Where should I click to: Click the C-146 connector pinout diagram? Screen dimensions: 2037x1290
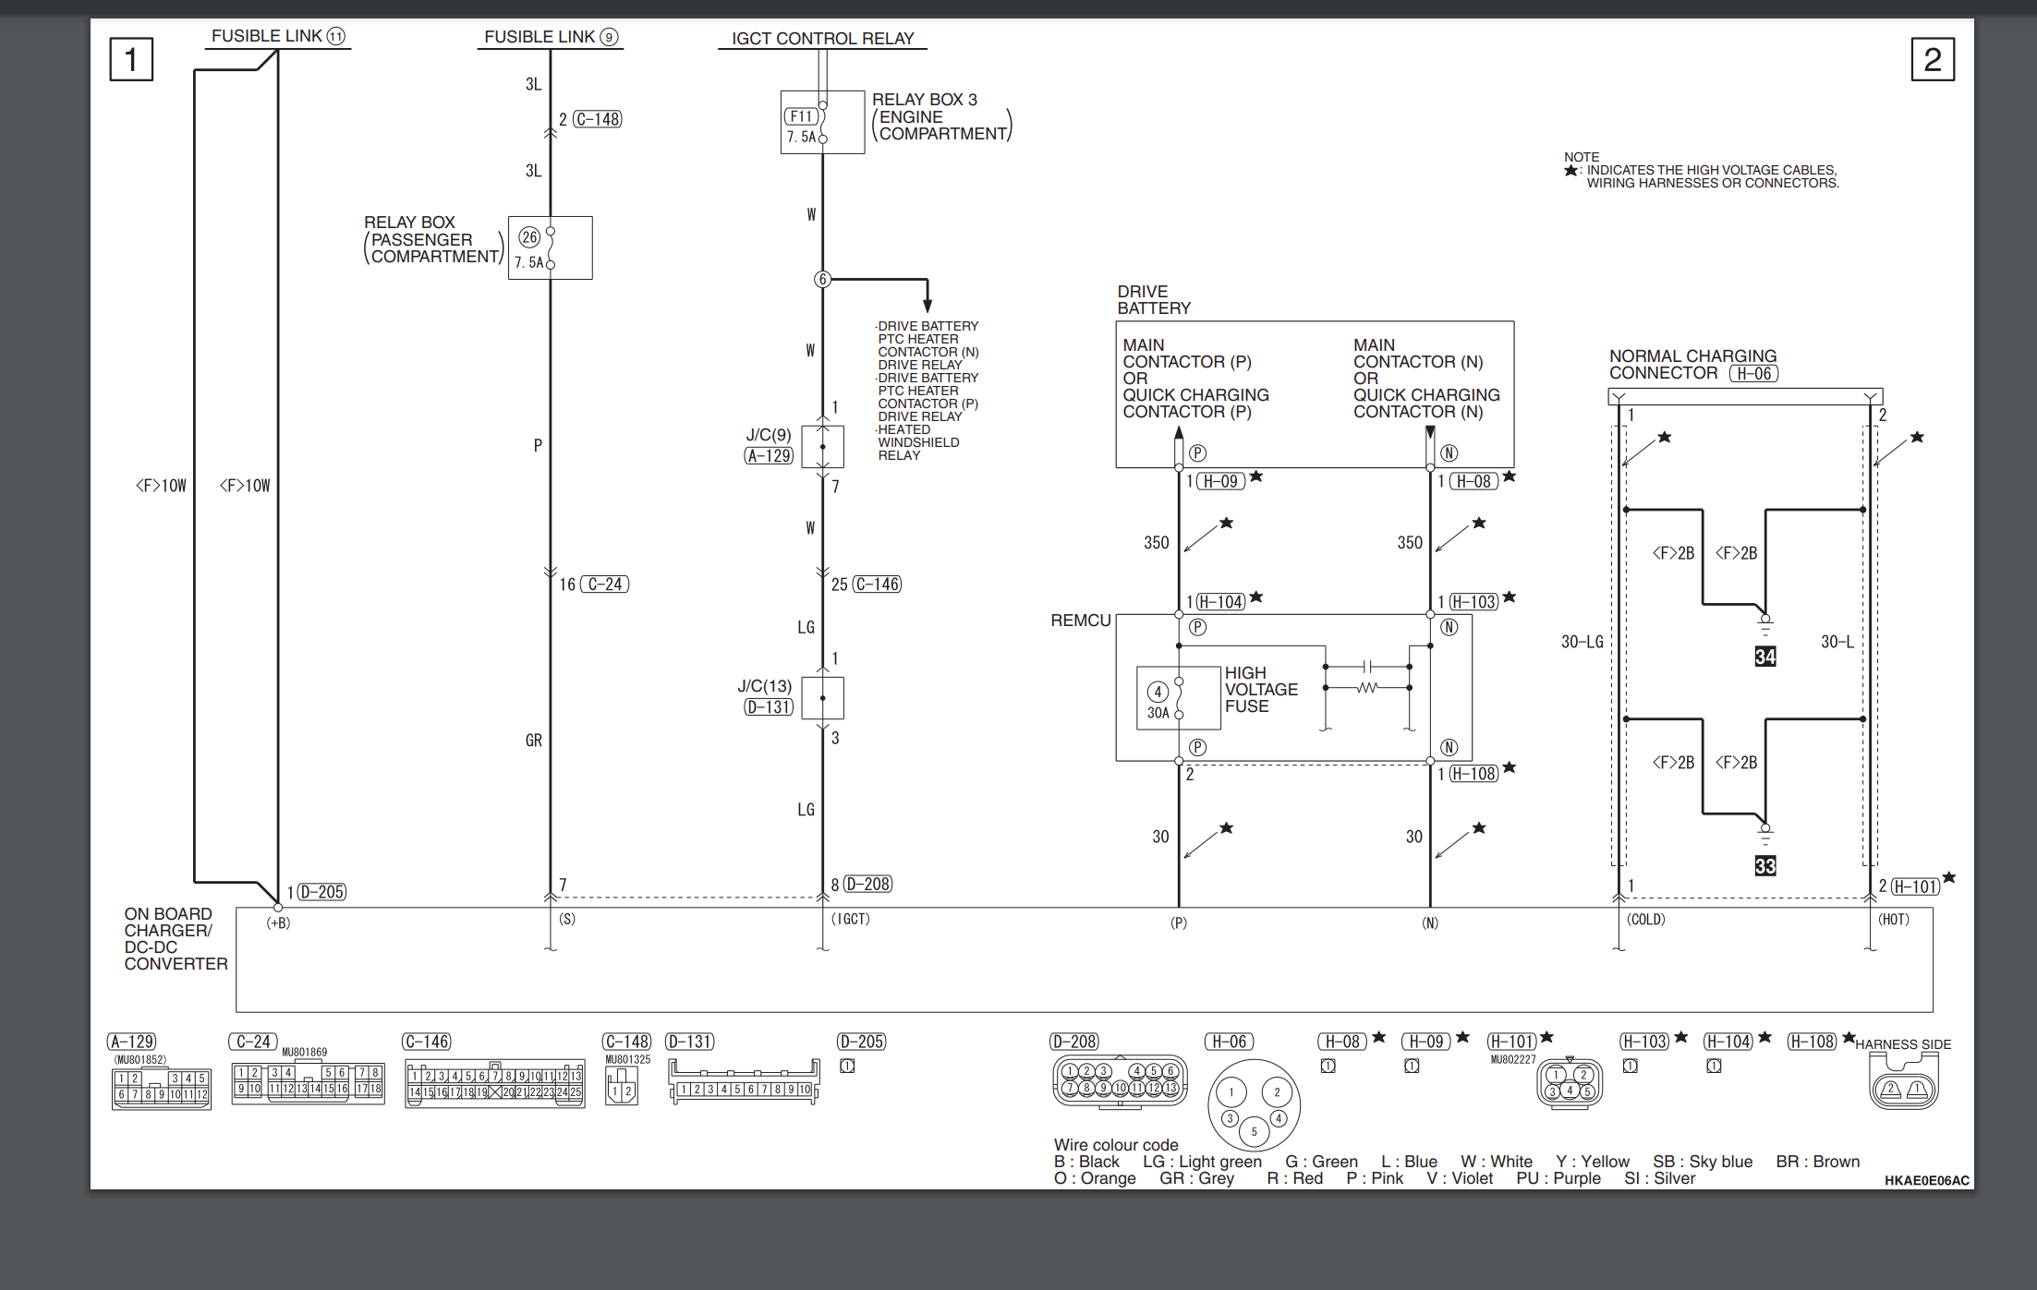point(495,1084)
